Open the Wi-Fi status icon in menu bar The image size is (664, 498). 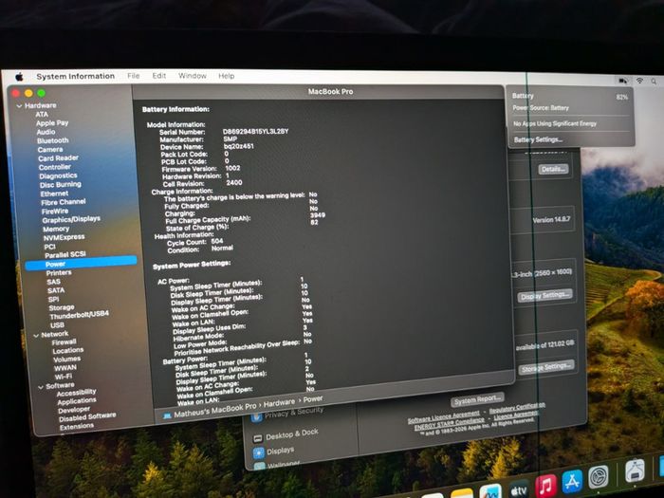[640, 81]
